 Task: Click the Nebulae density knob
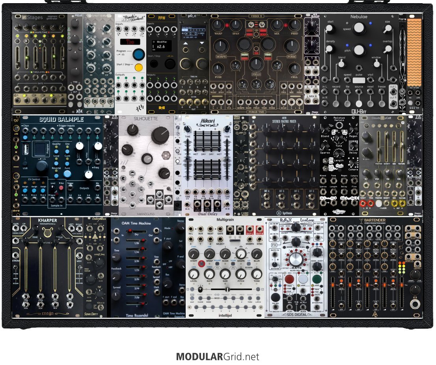330,49
